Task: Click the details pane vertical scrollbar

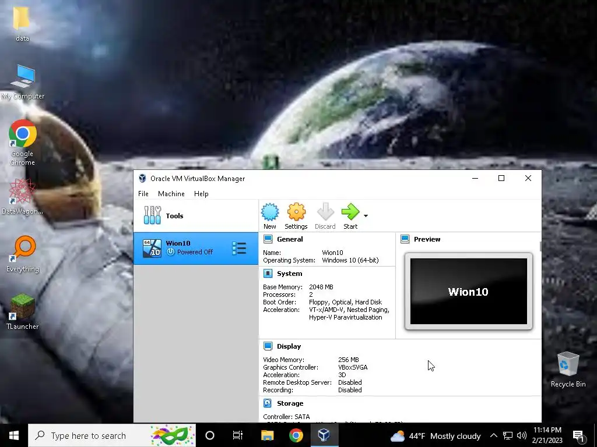Action: pos(540,246)
